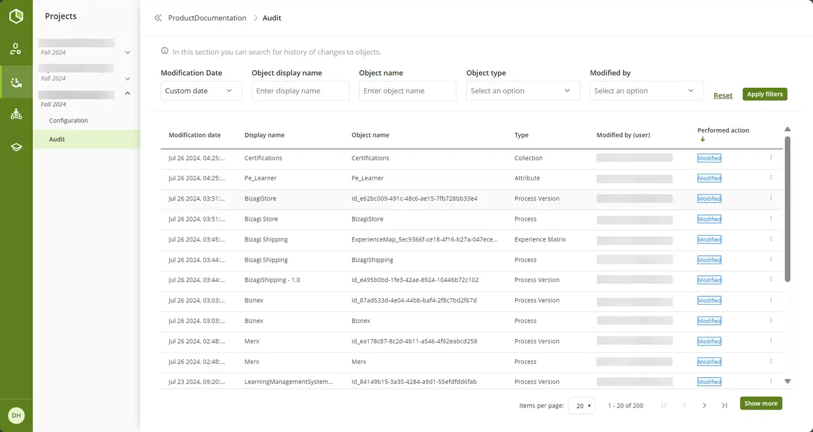This screenshot has width=813, height=432.
Task: Open the Modified by dropdown
Action: pos(647,91)
